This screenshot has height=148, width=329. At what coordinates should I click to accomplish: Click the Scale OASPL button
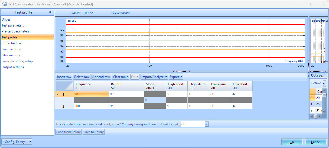pos(120,13)
